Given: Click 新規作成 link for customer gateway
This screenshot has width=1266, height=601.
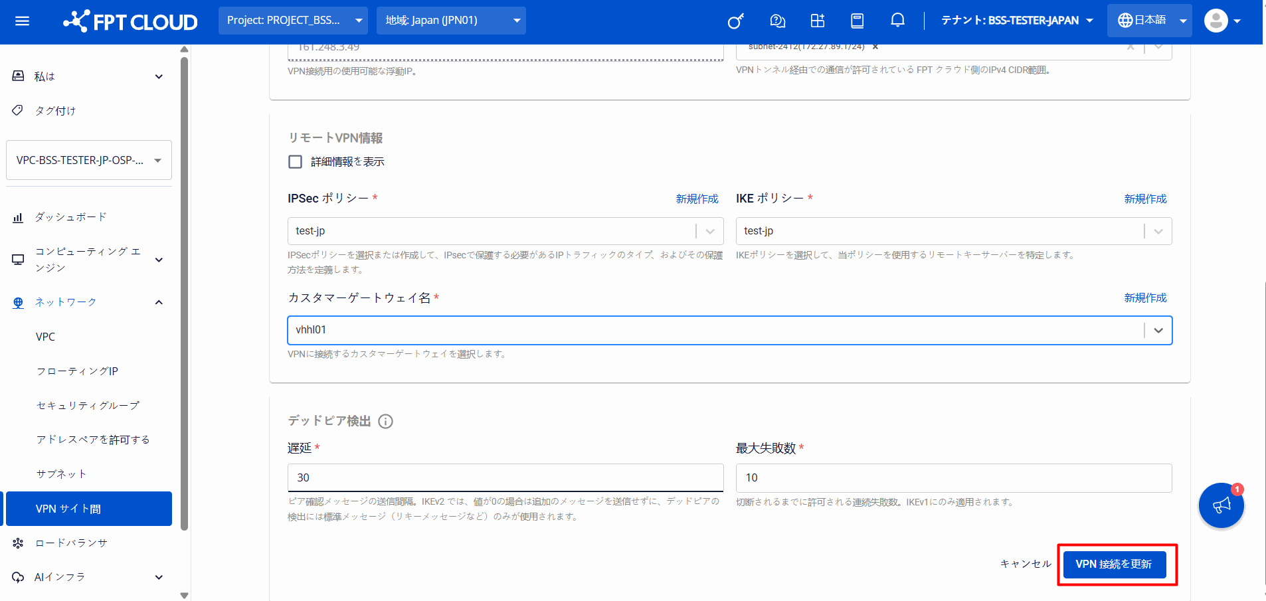Looking at the screenshot, I should pyautogui.click(x=1145, y=298).
